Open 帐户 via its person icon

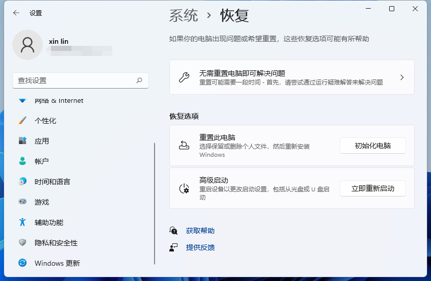point(22,161)
